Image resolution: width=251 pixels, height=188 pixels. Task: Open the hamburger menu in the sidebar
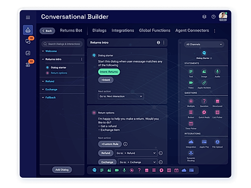point(28,17)
